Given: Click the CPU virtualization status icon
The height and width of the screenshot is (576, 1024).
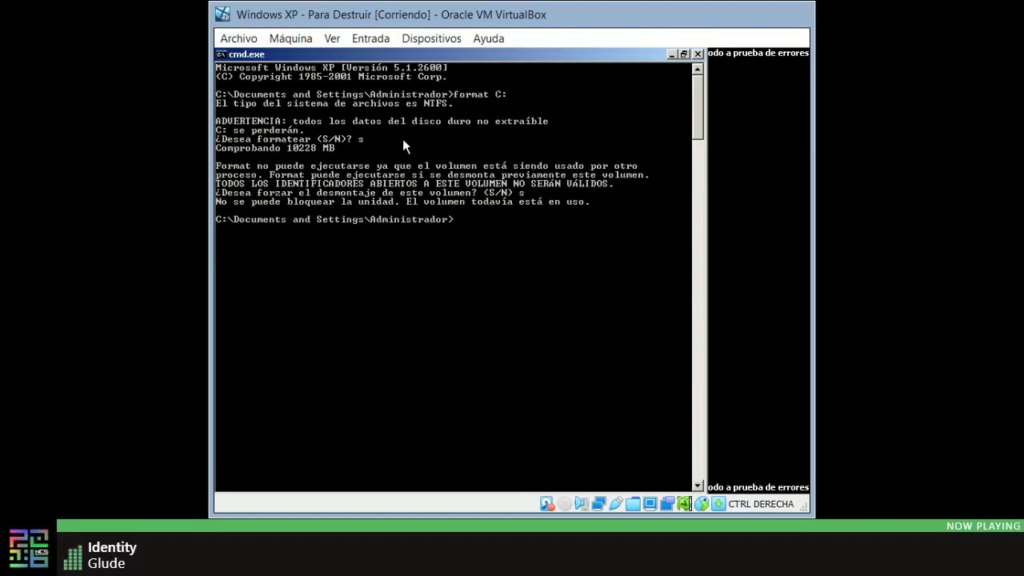Looking at the screenshot, I should pos(684,504).
